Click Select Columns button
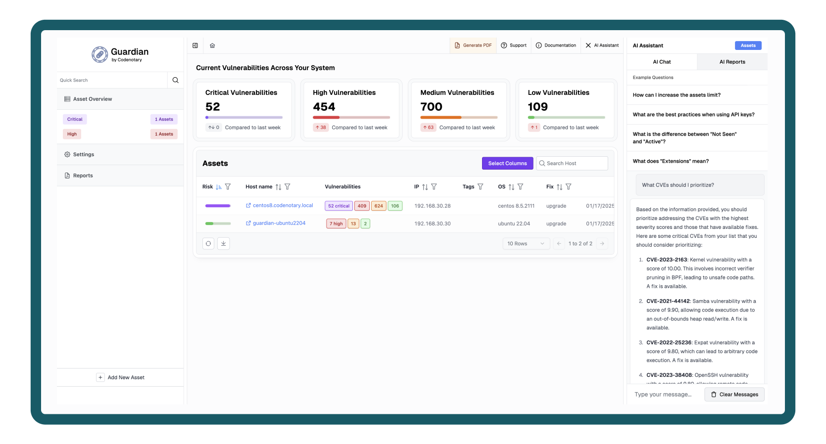826x444 pixels. click(507, 163)
